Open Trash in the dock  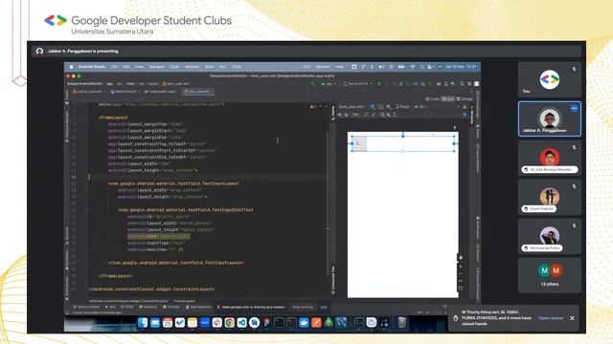coord(401,323)
